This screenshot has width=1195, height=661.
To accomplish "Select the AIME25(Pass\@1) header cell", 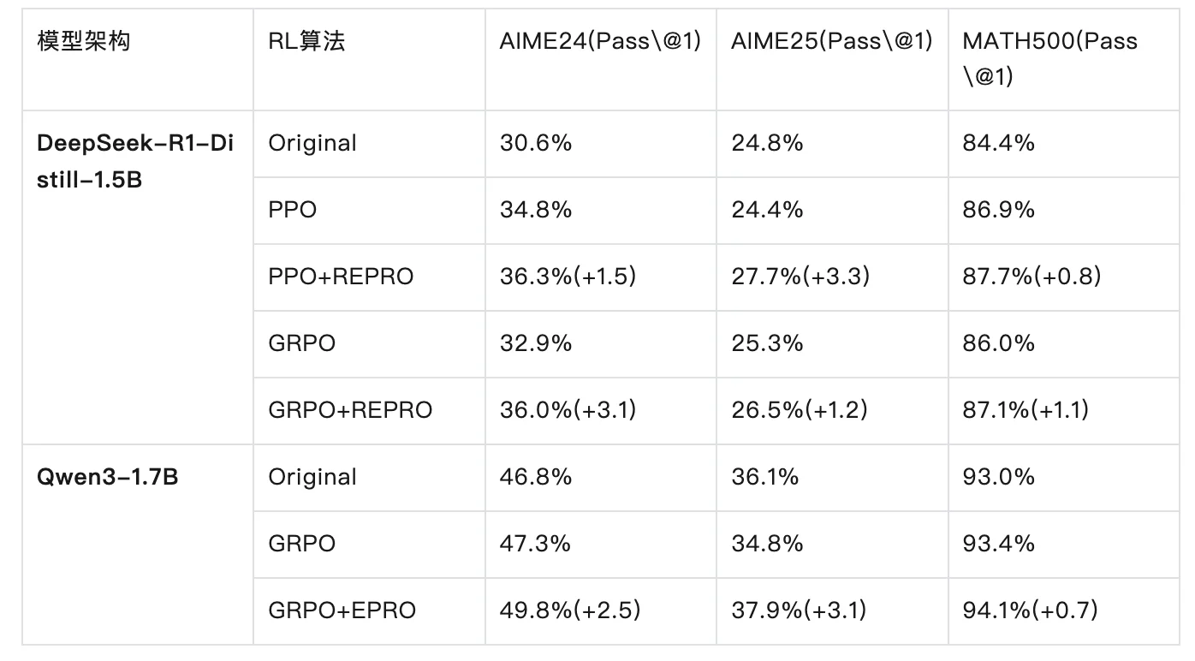I will (831, 41).
